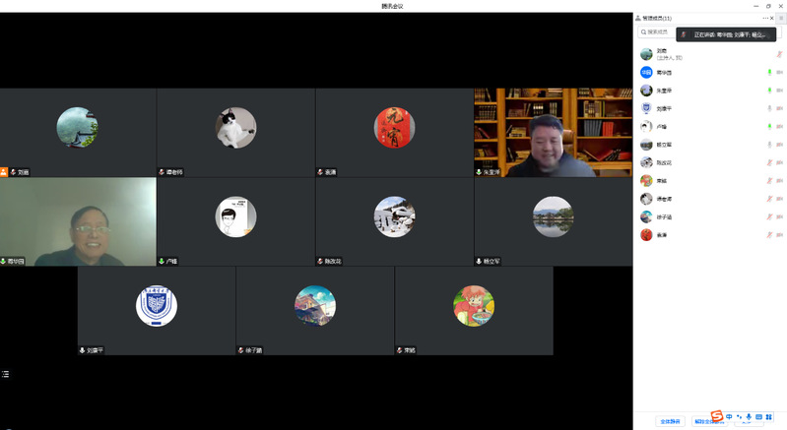Screen dimensions: 787x430
Task: Click the Sogou input method logo icon
Action: point(717,416)
